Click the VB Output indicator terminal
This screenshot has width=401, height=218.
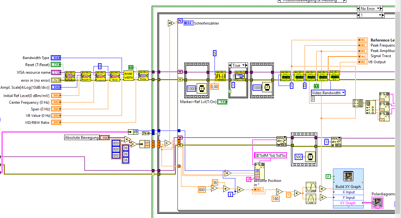[363, 62]
